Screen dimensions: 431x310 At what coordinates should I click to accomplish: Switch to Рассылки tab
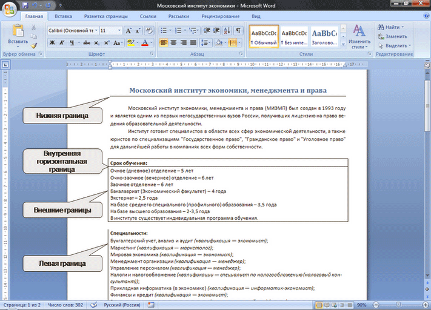click(x=179, y=16)
